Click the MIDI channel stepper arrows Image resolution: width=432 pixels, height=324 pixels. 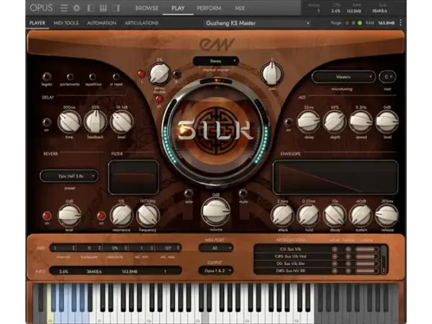(73, 248)
